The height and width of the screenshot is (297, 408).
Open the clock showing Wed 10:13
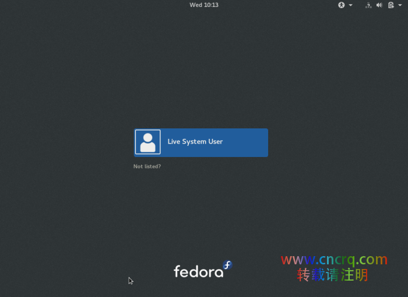point(204,5)
